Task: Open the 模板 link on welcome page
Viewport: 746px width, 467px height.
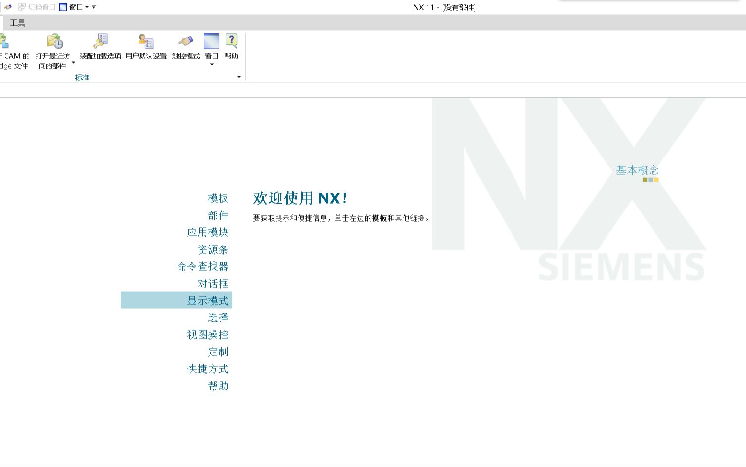Action: tap(218, 198)
